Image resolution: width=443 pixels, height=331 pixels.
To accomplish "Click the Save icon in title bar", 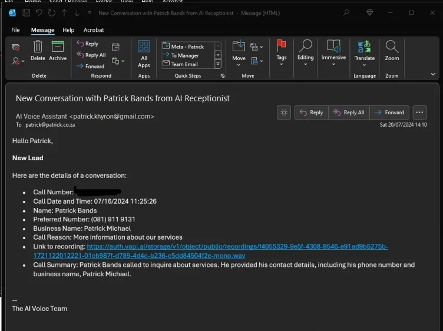I will tap(26, 12).
